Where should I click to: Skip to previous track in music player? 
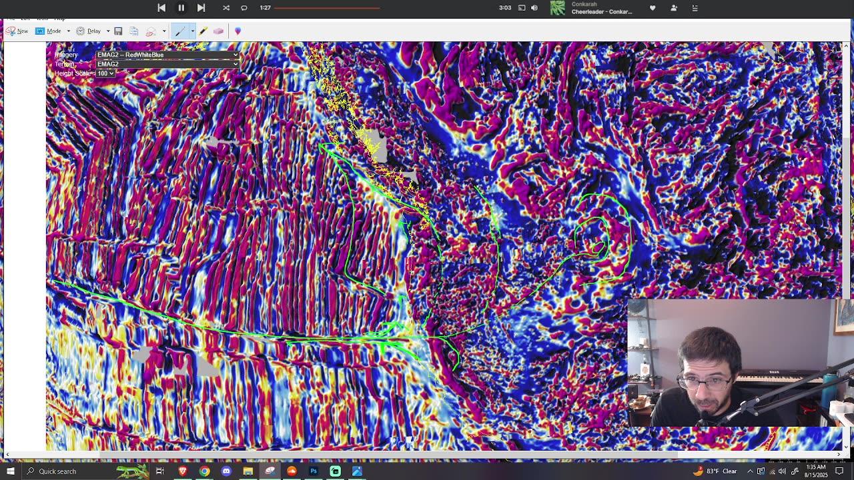(161, 7)
